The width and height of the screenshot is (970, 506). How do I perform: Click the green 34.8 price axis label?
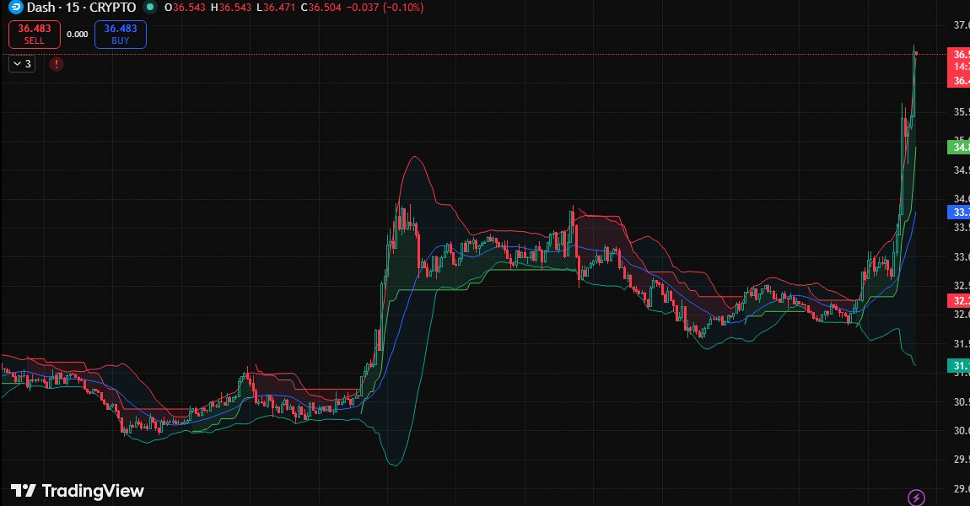[x=959, y=148]
